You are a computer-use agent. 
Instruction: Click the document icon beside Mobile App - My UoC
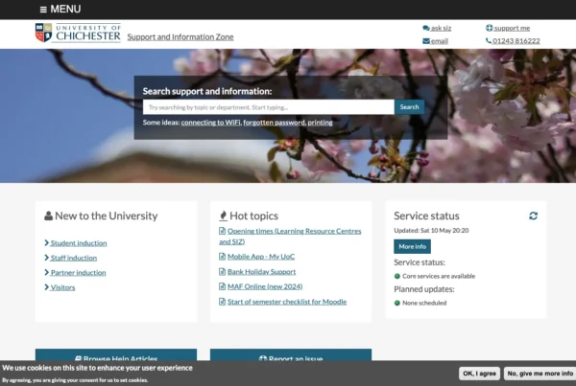tap(223, 257)
